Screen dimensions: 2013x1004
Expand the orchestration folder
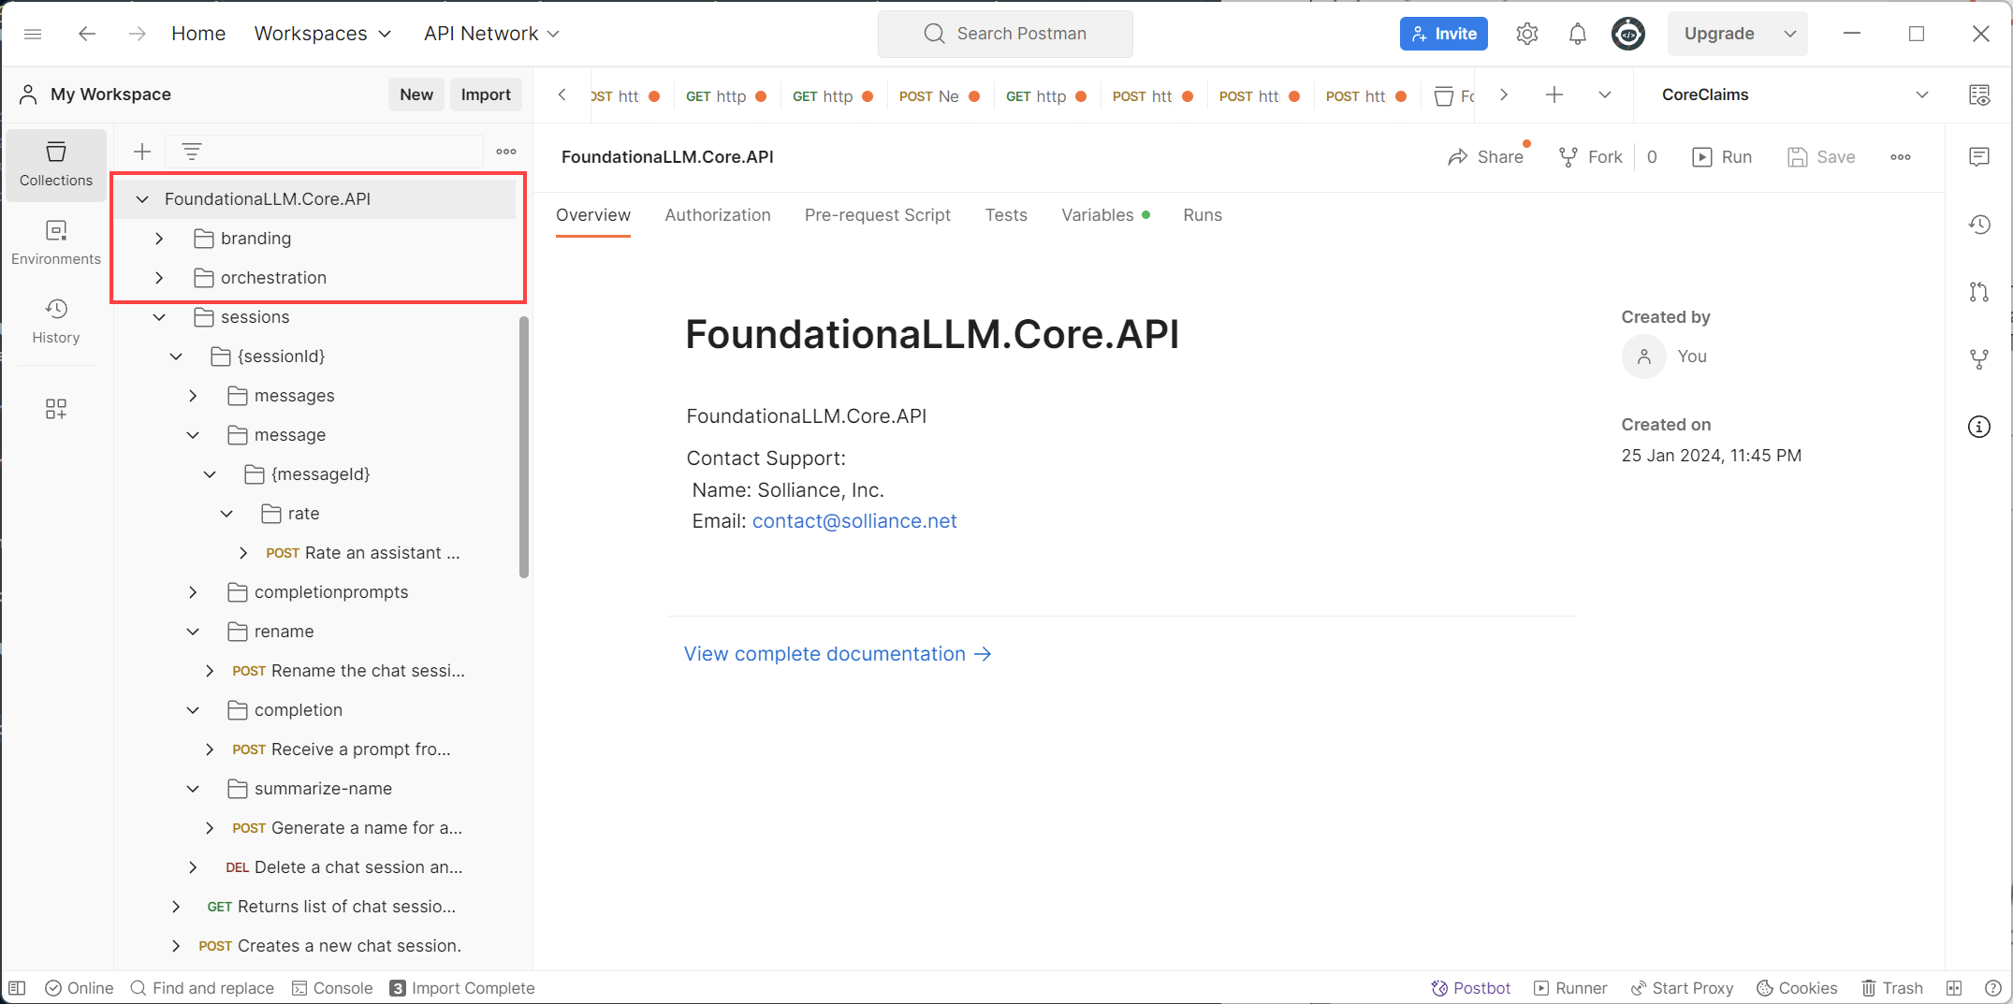click(159, 278)
